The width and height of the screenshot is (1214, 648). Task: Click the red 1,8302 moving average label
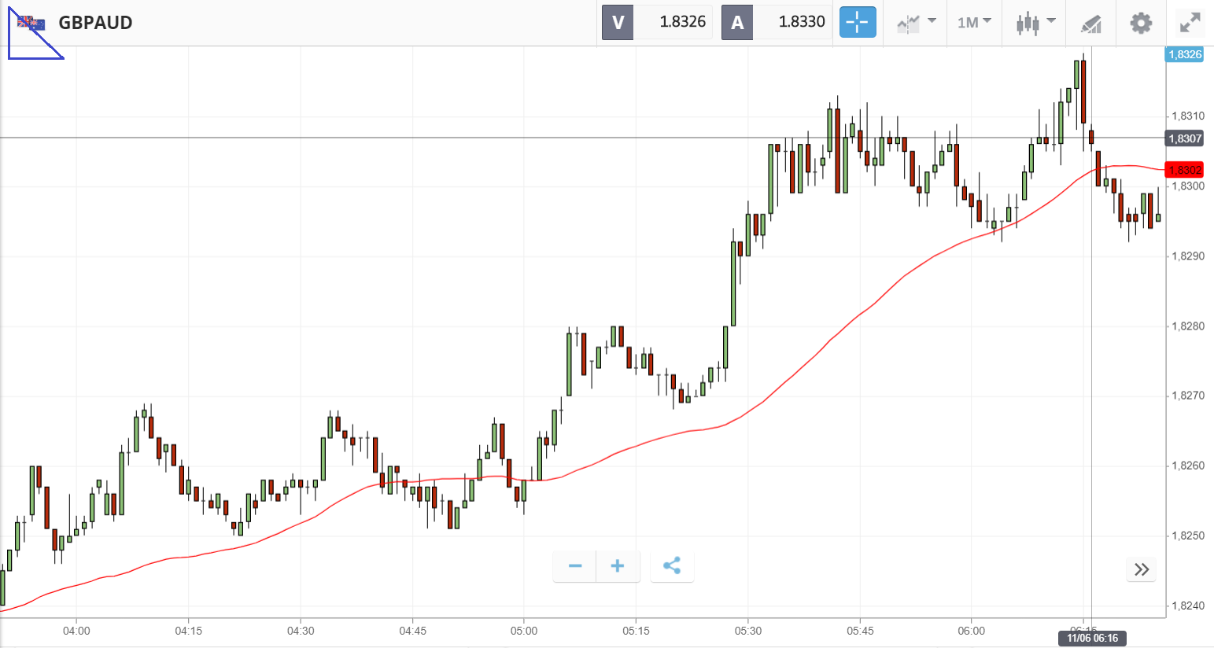[1185, 170]
